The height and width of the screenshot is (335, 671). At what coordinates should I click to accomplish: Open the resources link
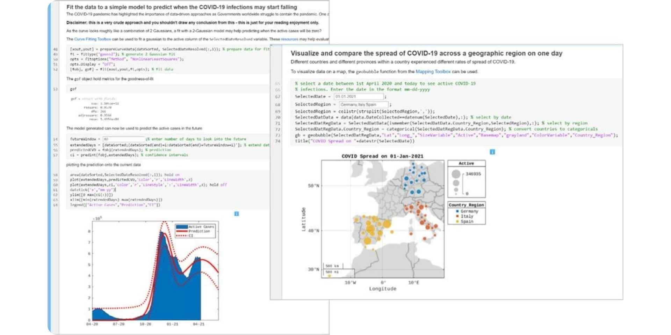289,39
